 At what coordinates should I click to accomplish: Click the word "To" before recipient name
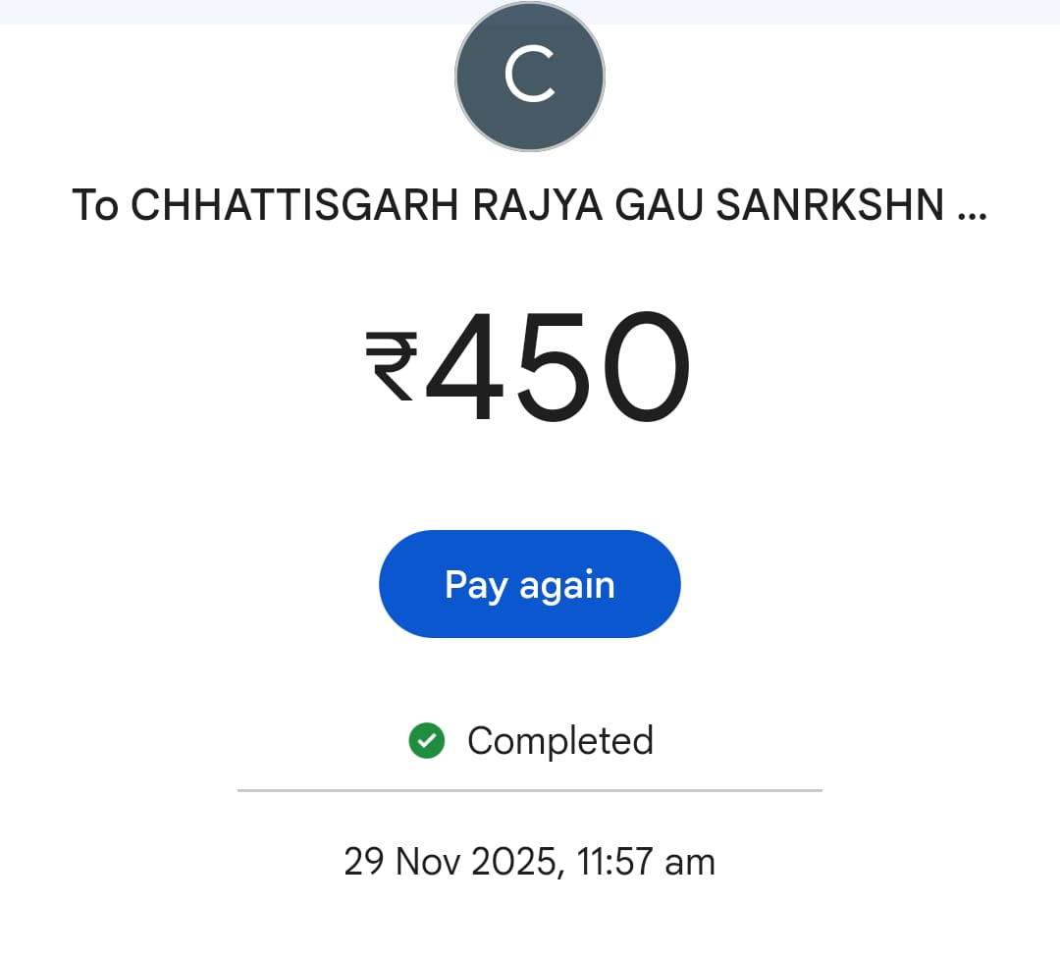click(95, 205)
